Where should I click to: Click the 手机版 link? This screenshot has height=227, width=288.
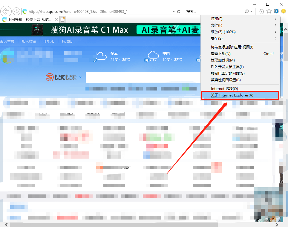49,42
